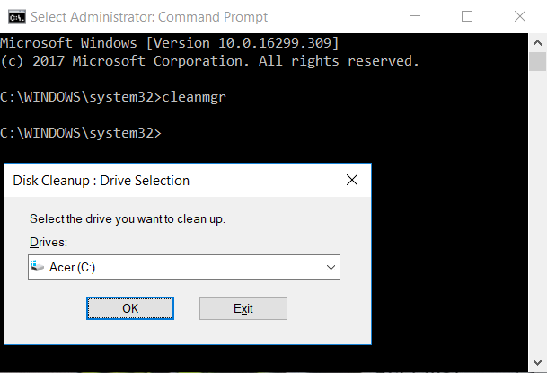This screenshot has height=373, width=547.
Task: Click the cleanmgr command in the console
Action: pos(194,96)
